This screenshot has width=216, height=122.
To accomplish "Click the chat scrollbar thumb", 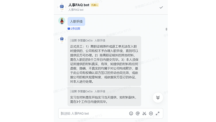I will pos(166,29).
